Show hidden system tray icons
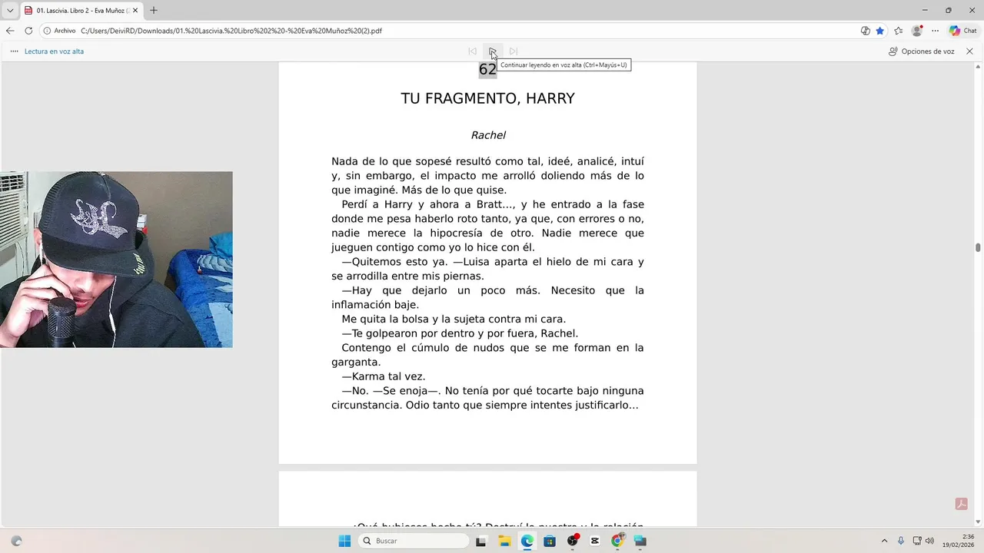This screenshot has height=553, width=984. 884,541
